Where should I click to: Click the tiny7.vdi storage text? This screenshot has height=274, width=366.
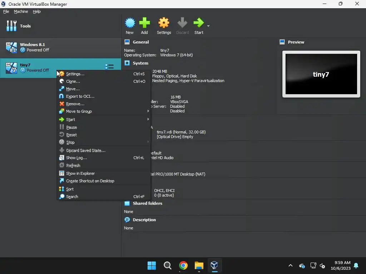point(181,132)
